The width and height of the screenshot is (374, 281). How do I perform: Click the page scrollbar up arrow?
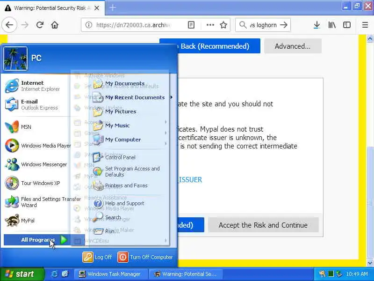click(370, 38)
